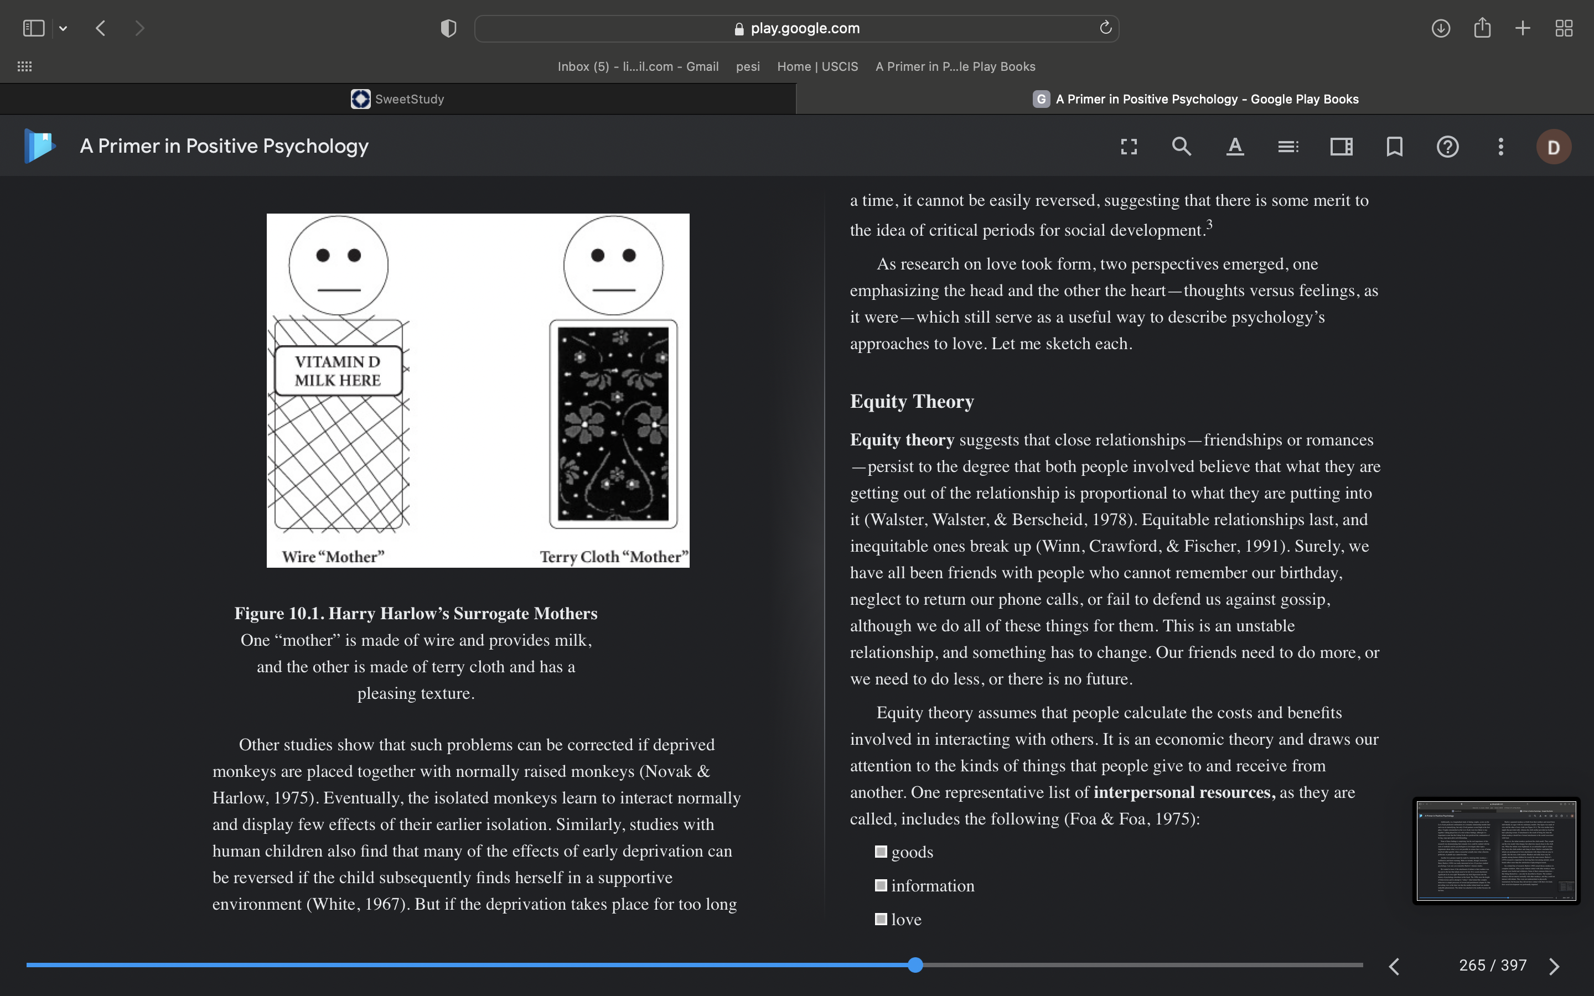
Task: Click the 'information' list item
Action: pos(932,885)
